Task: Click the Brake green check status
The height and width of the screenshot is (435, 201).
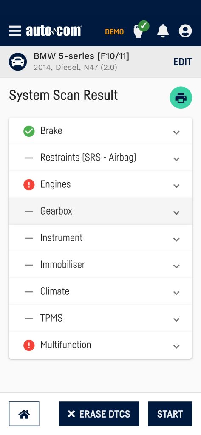Action: [x=29, y=131]
